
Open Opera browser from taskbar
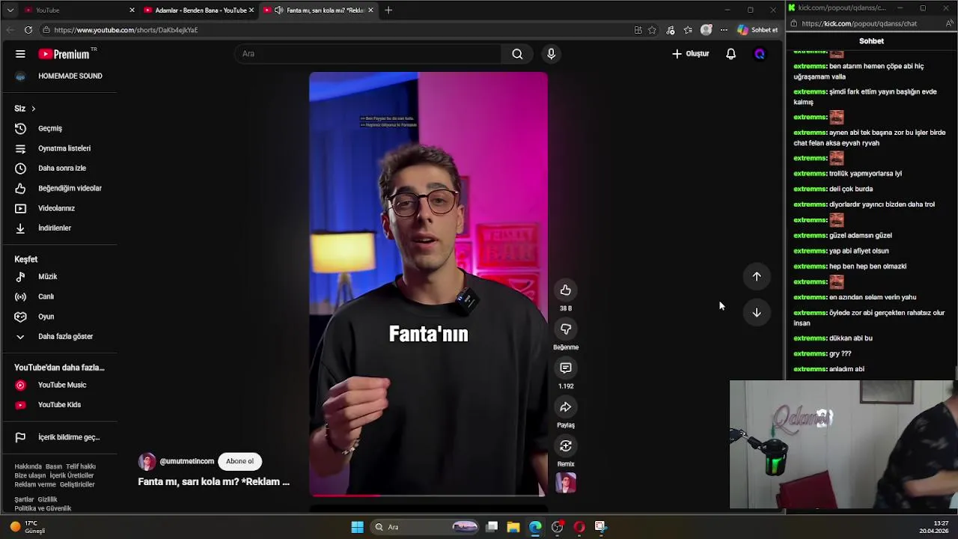click(579, 527)
